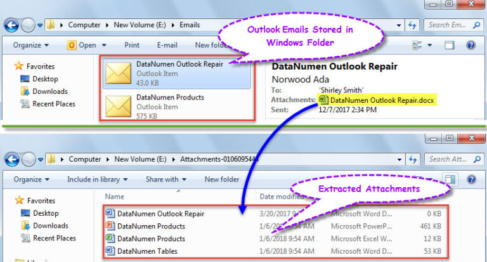Image resolution: width=487 pixels, height=262 pixels.
Task: Click Forward arrow in Emails window
Action: [x=29, y=25]
